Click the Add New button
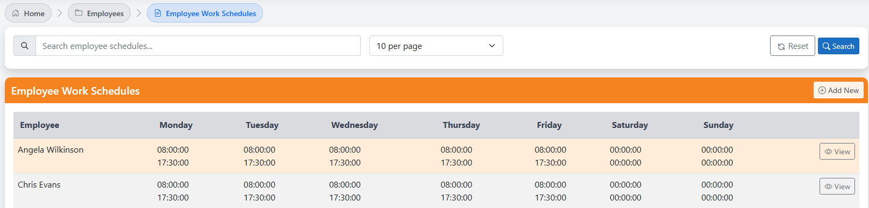The image size is (869, 208). (838, 90)
